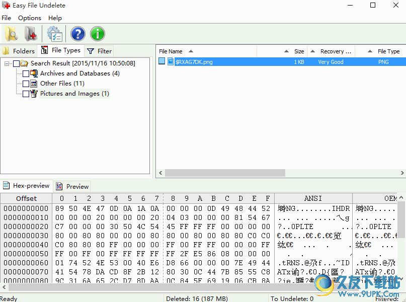The width and height of the screenshot is (406, 302).
Task: Click the 1 KB size cell
Action: (299, 62)
